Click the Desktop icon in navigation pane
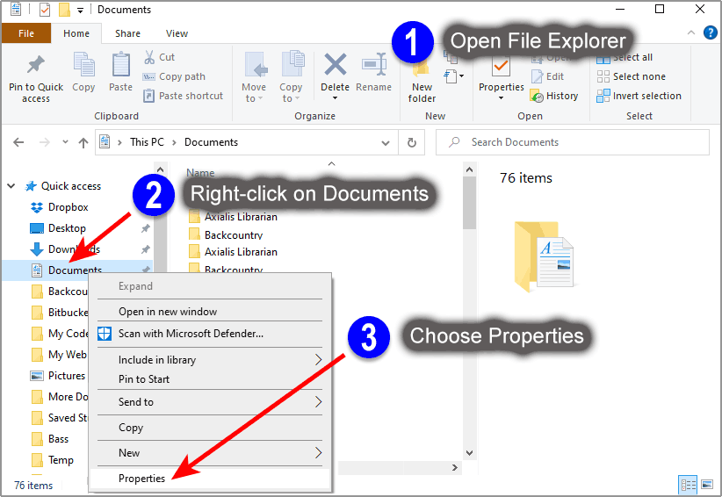722x497 pixels. [x=36, y=228]
